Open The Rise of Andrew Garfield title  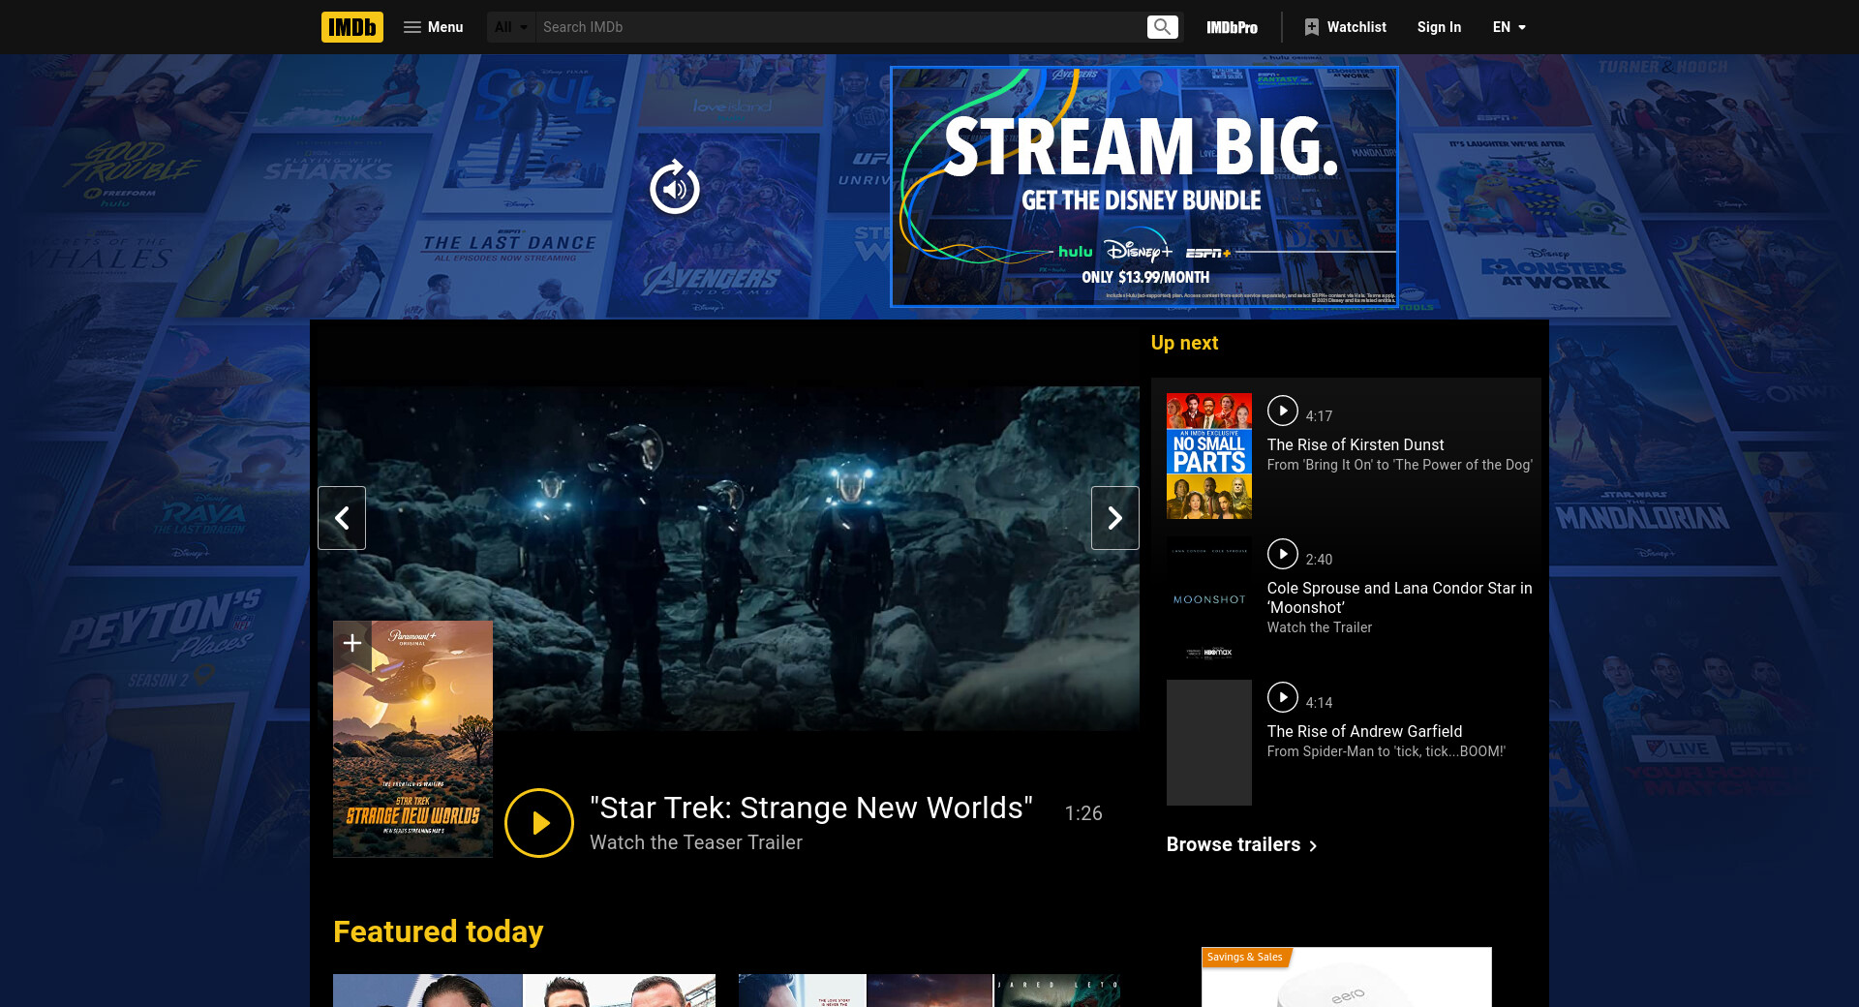1365,731
